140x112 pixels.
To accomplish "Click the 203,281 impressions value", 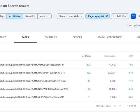I will click(x=111, y=73).
